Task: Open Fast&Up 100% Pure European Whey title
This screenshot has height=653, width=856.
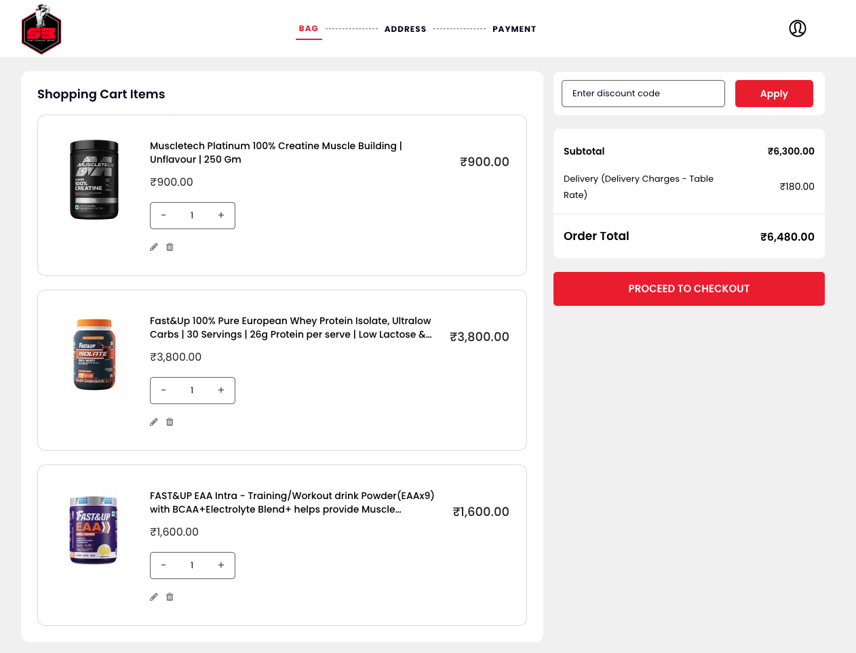Action: click(x=291, y=328)
